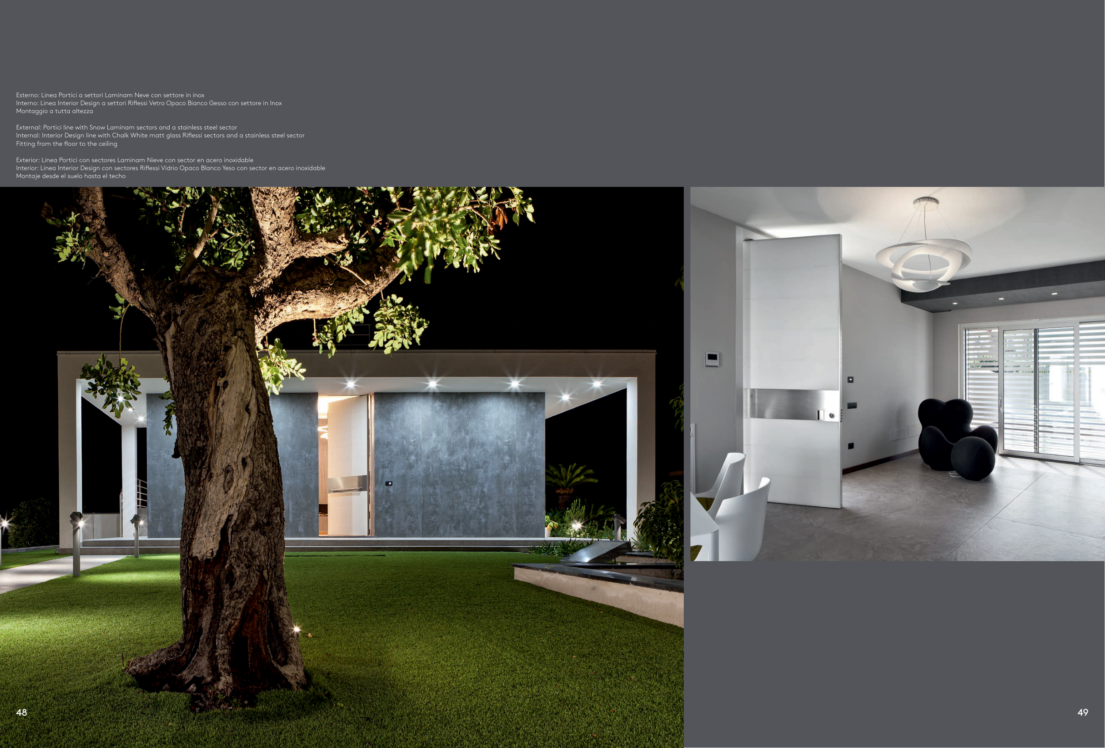The image size is (1105, 748).
Task: Click the Spanish line 'Montaje desde el suelo hasta el techo'
Action: [x=71, y=176]
